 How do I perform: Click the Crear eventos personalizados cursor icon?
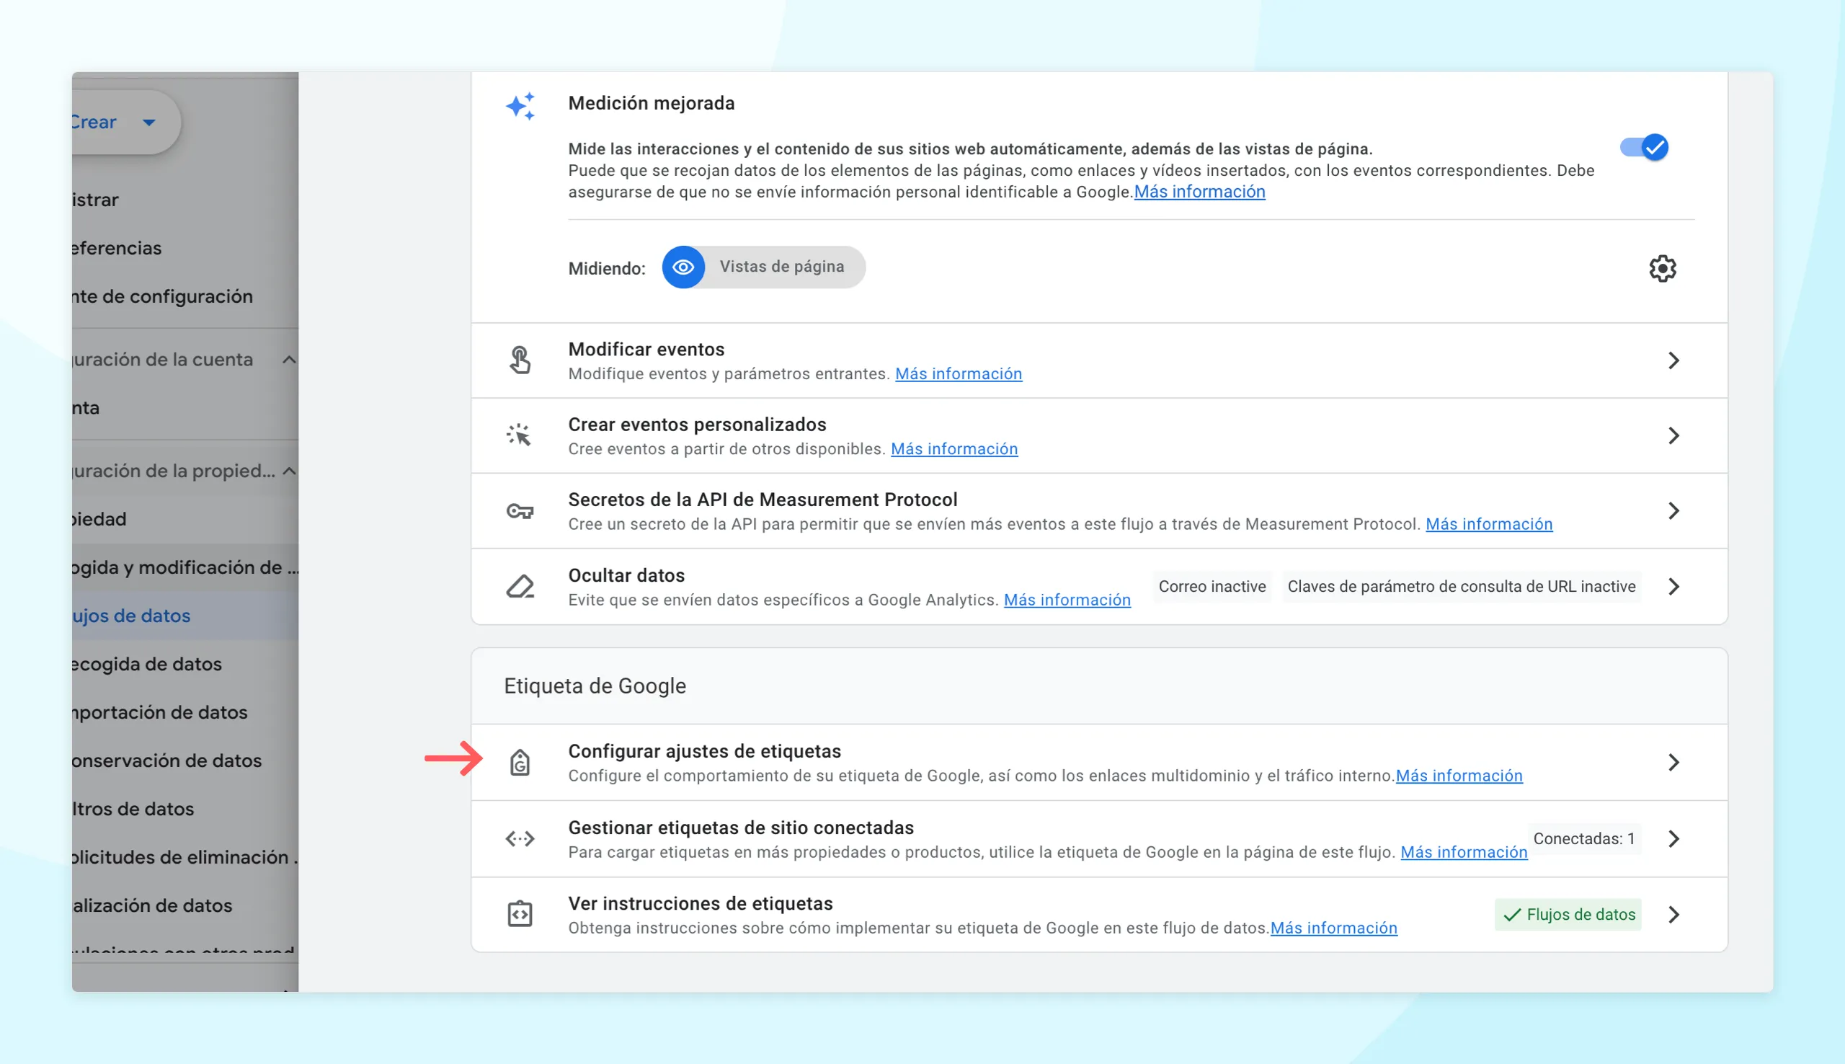coord(520,435)
